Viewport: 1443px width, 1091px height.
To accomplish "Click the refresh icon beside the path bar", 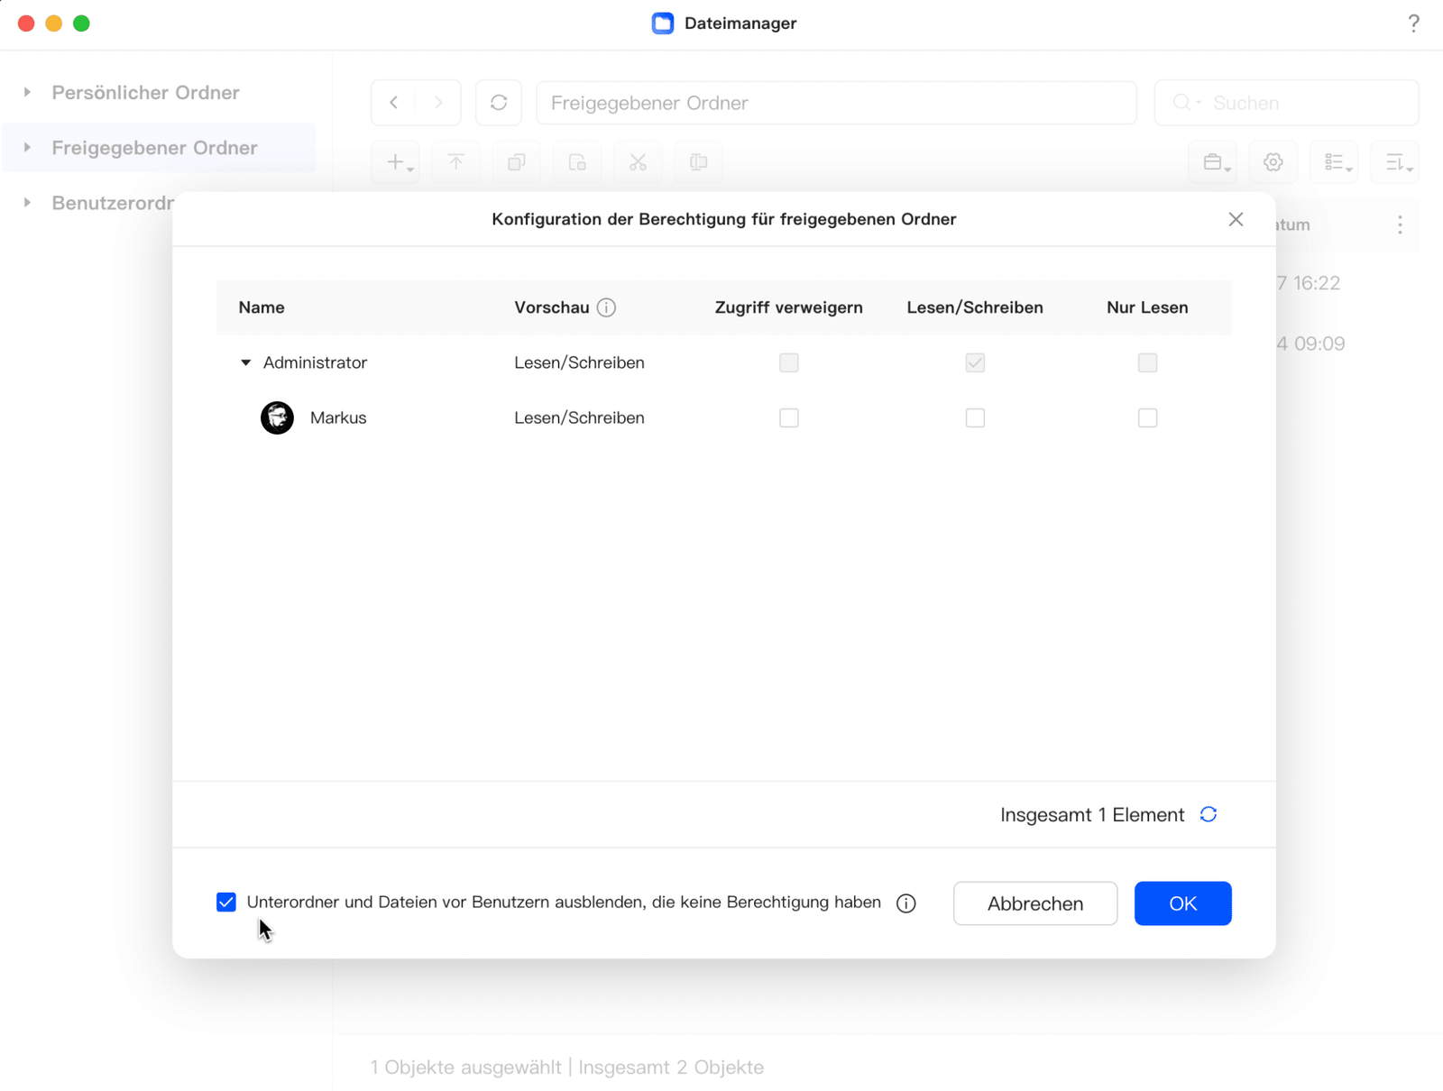I will (x=499, y=102).
